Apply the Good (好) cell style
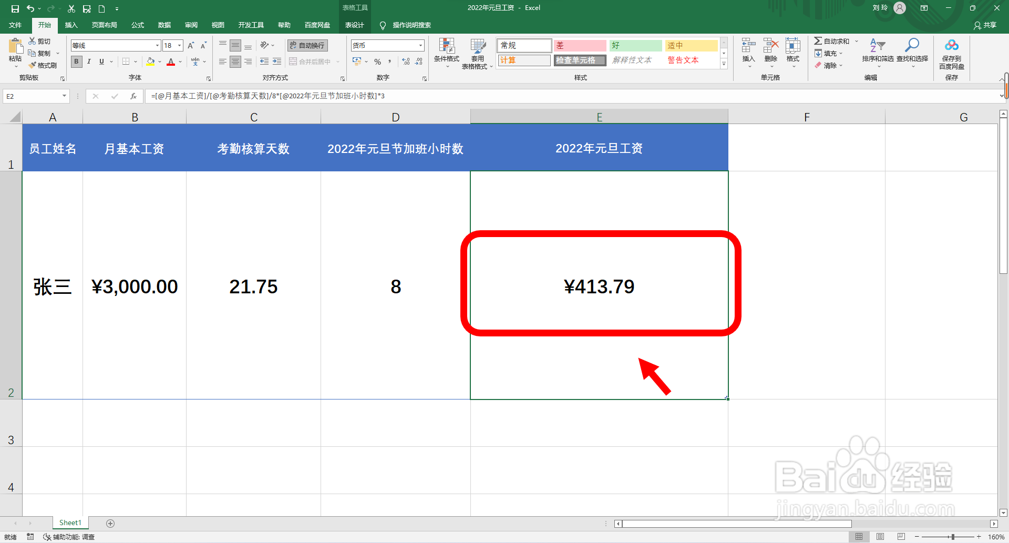The height and width of the screenshot is (543, 1009). (635, 46)
